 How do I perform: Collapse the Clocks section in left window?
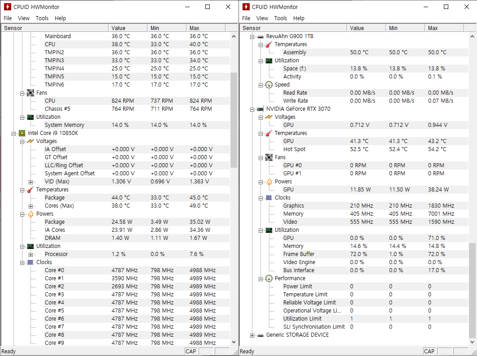pos(22,263)
